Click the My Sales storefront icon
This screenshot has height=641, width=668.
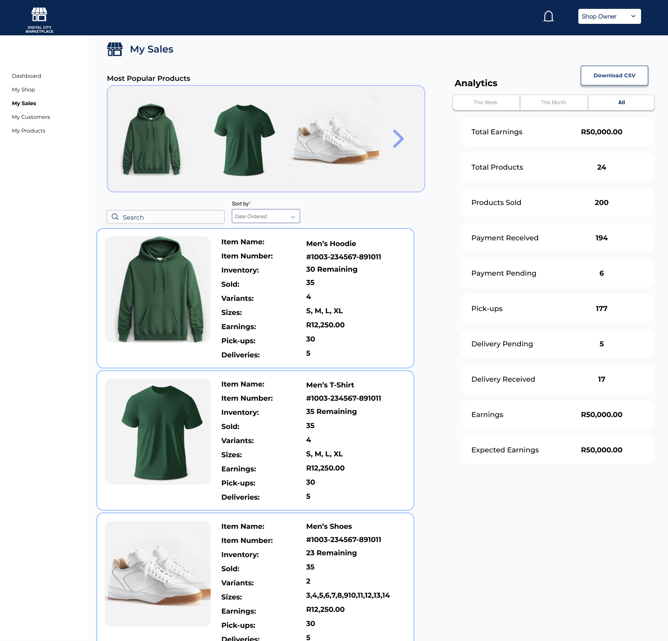[x=115, y=49]
